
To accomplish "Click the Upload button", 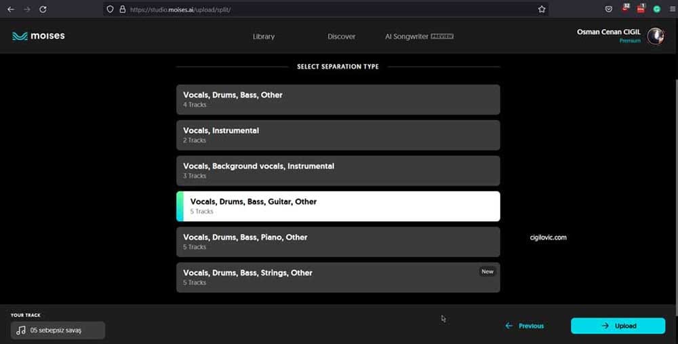I will 618,326.
